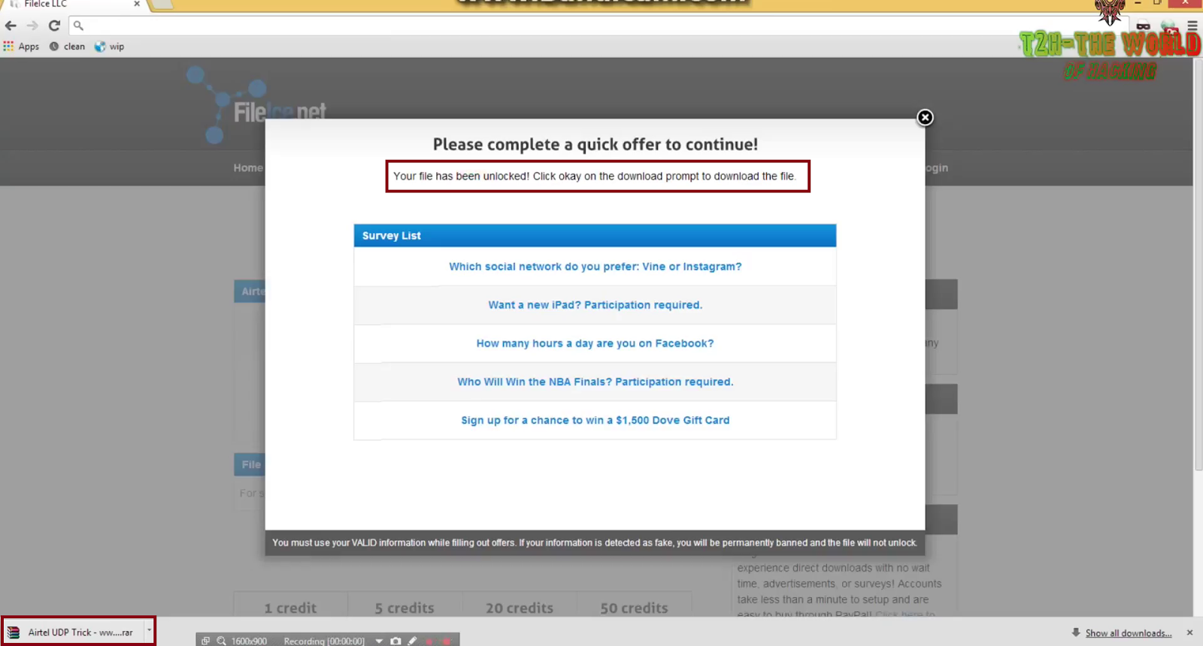1203x646 pixels.
Task: Expand the download item options arrow
Action: click(x=149, y=631)
